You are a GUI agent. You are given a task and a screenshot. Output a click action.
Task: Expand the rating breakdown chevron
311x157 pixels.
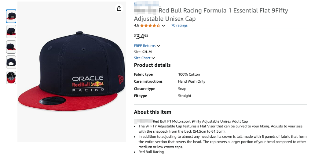coord(163,26)
